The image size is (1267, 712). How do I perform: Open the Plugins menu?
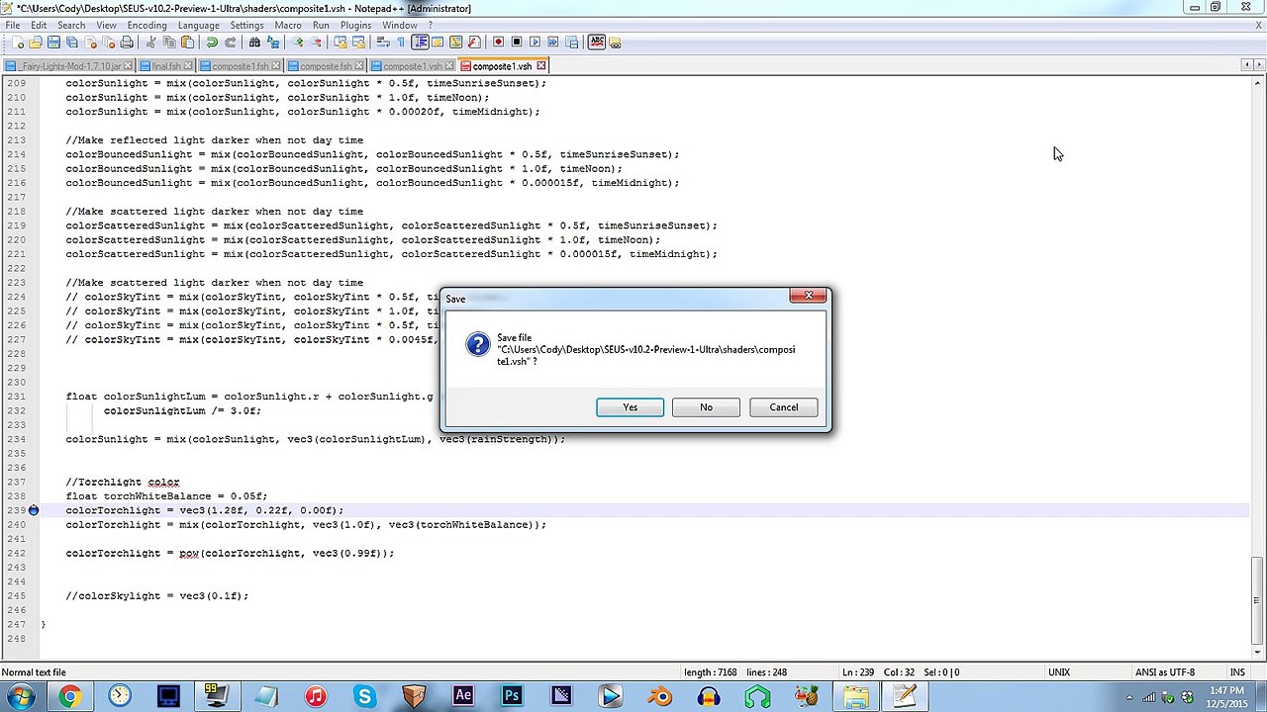[355, 25]
